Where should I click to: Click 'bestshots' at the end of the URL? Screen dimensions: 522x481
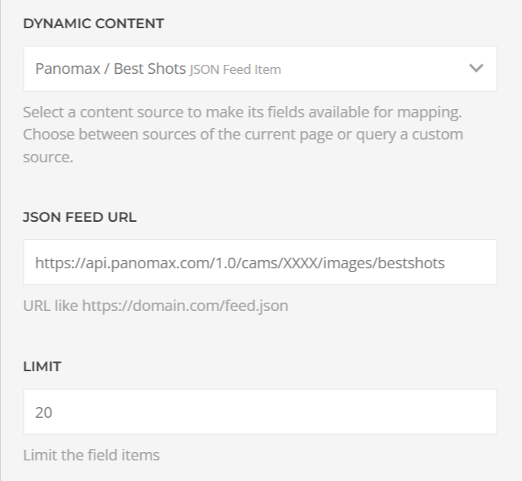[416, 263]
